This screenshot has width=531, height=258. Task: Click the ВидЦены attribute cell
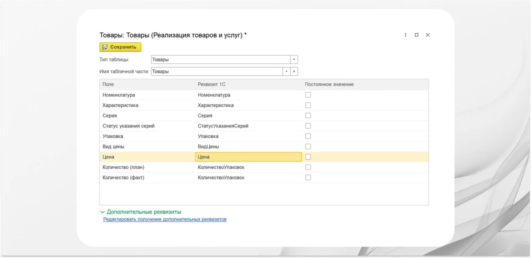tap(248, 147)
